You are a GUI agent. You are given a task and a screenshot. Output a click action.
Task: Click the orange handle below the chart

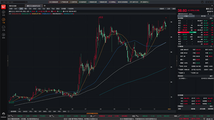[92, 113]
